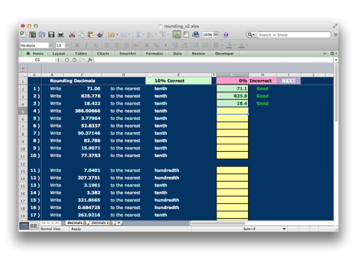357x268 pixels.
Task: Open the AutoSum dropdown arrow
Action: tap(143, 35)
